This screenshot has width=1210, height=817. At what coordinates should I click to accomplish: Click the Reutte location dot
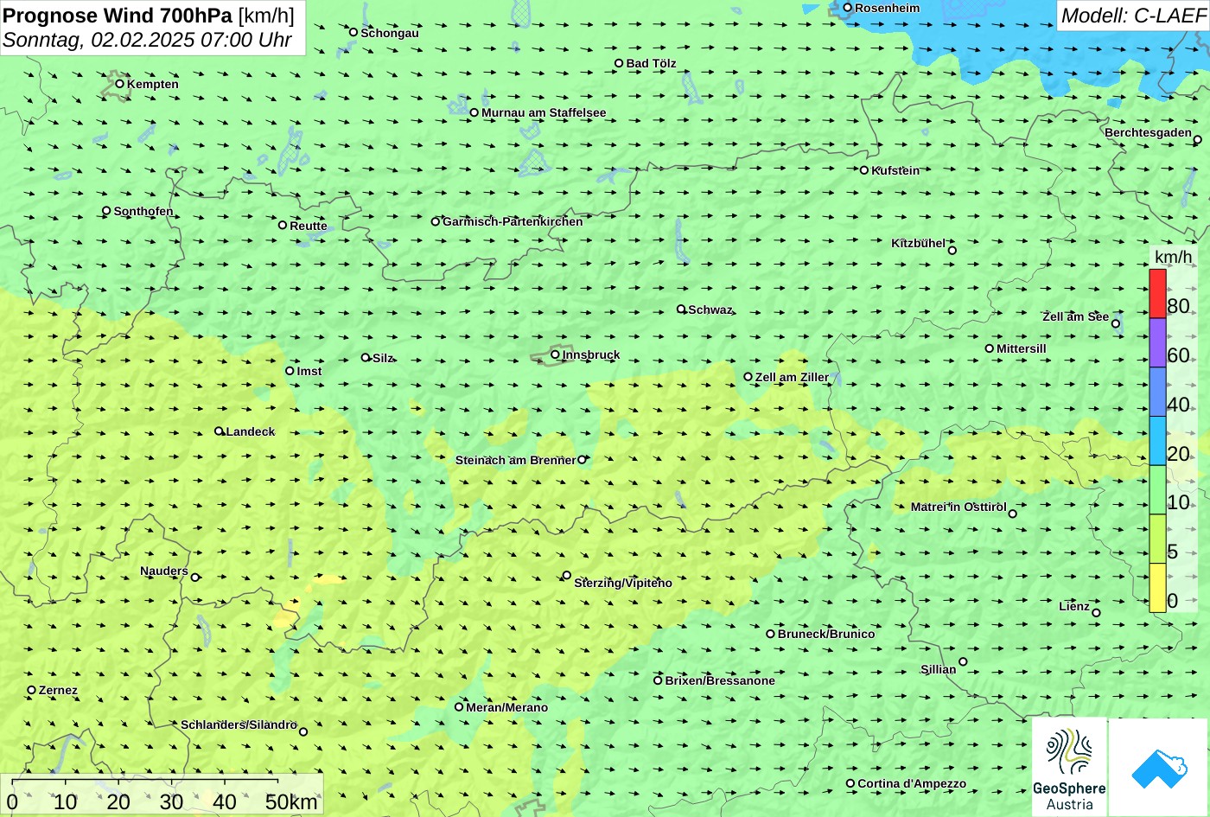(x=283, y=225)
